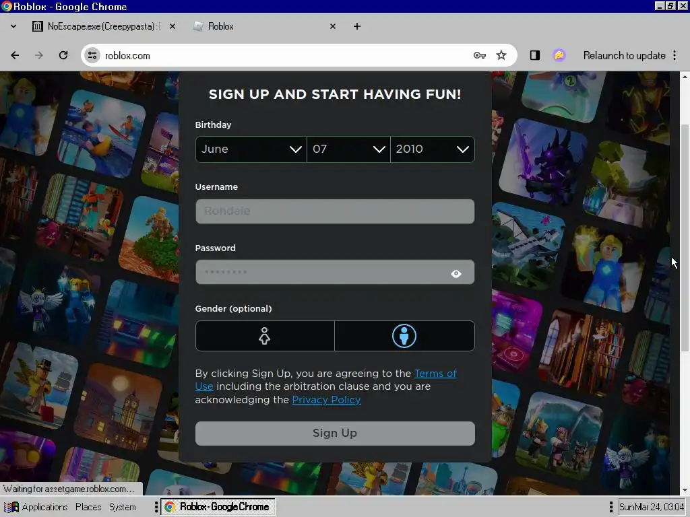Select the male gender option

click(404, 336)
